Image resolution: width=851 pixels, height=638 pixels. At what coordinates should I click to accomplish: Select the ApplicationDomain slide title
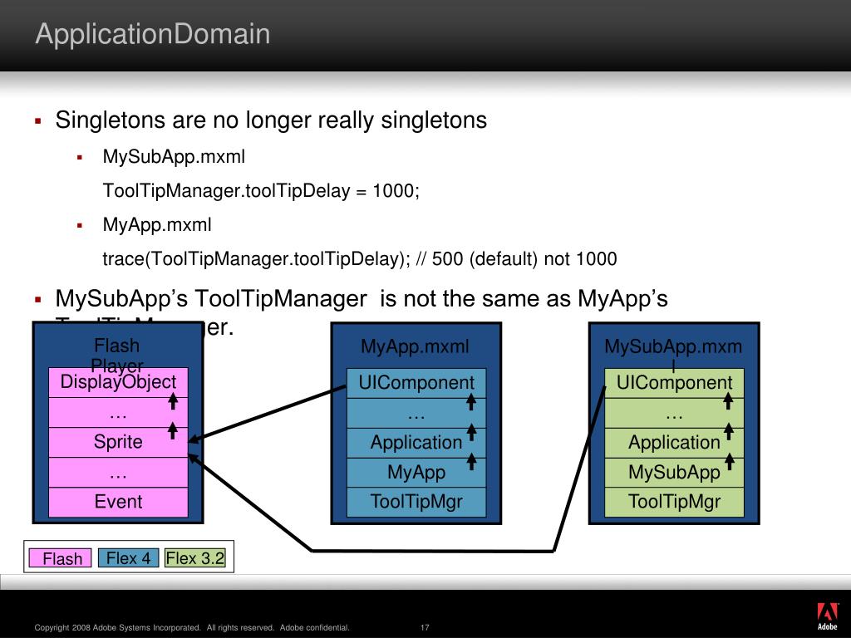[x=153, y=33]
